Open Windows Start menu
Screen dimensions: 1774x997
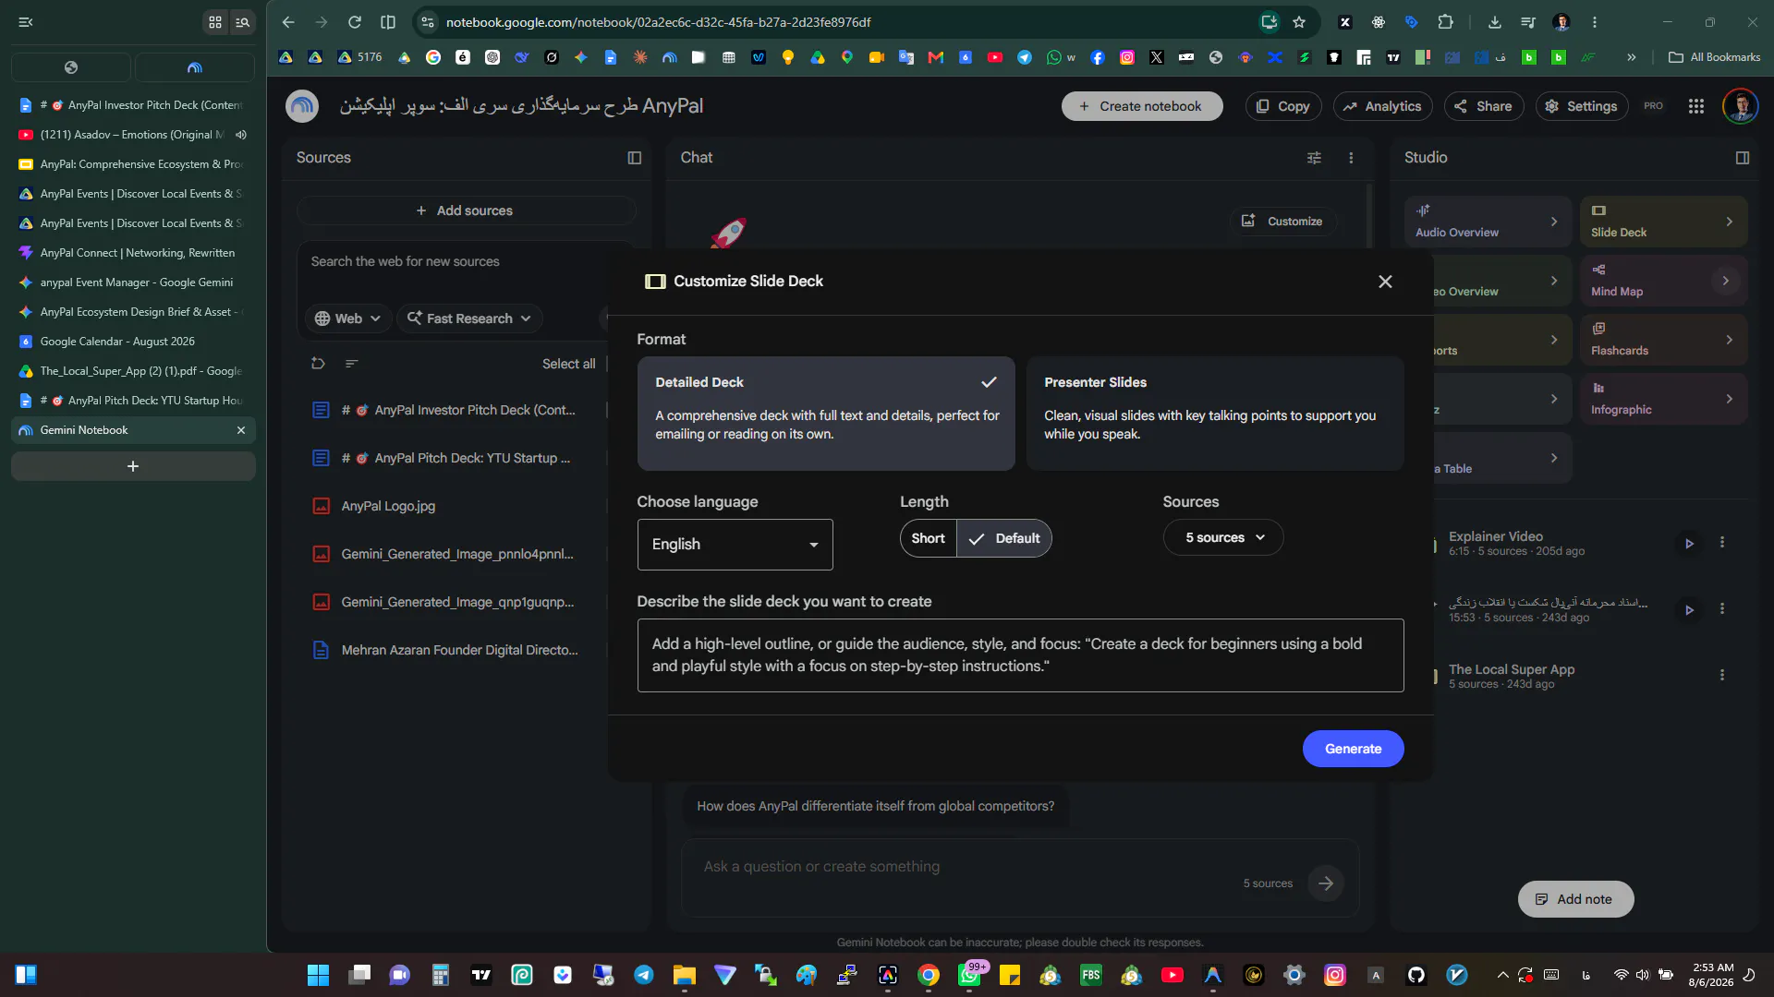[318, 975]
